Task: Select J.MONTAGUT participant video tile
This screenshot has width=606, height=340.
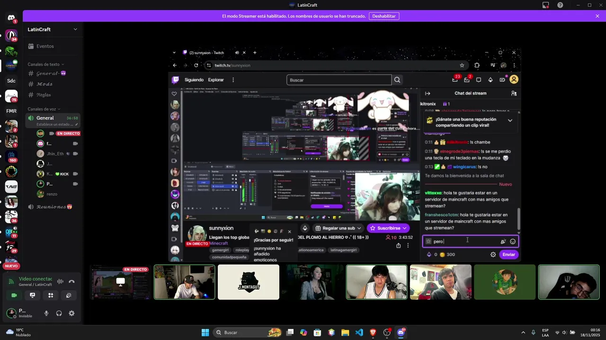Action: pos(249,282)
